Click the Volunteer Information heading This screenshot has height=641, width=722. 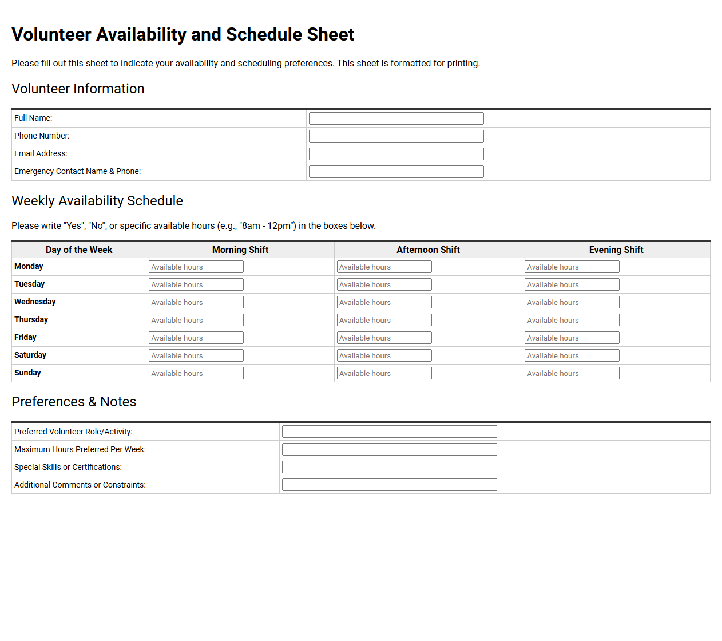pyautogui.click(x=78, y=89)
